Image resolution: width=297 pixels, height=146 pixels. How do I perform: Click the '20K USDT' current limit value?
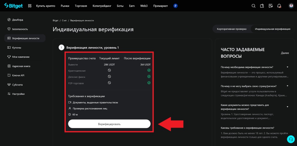[109, 65]
